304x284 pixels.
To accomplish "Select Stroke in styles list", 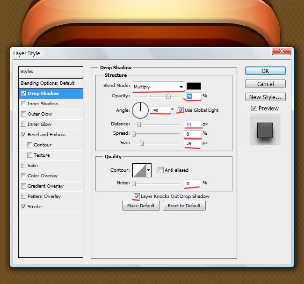I will (x=35, y=207).
